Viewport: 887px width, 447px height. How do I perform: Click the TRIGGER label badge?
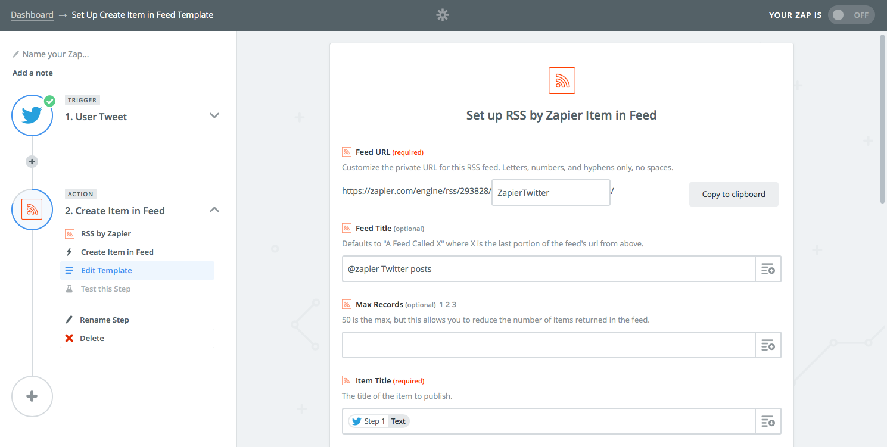point(82,100)
